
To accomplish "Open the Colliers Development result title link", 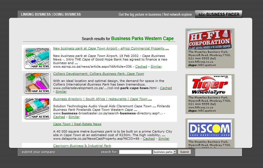I will tap(98, 74).
